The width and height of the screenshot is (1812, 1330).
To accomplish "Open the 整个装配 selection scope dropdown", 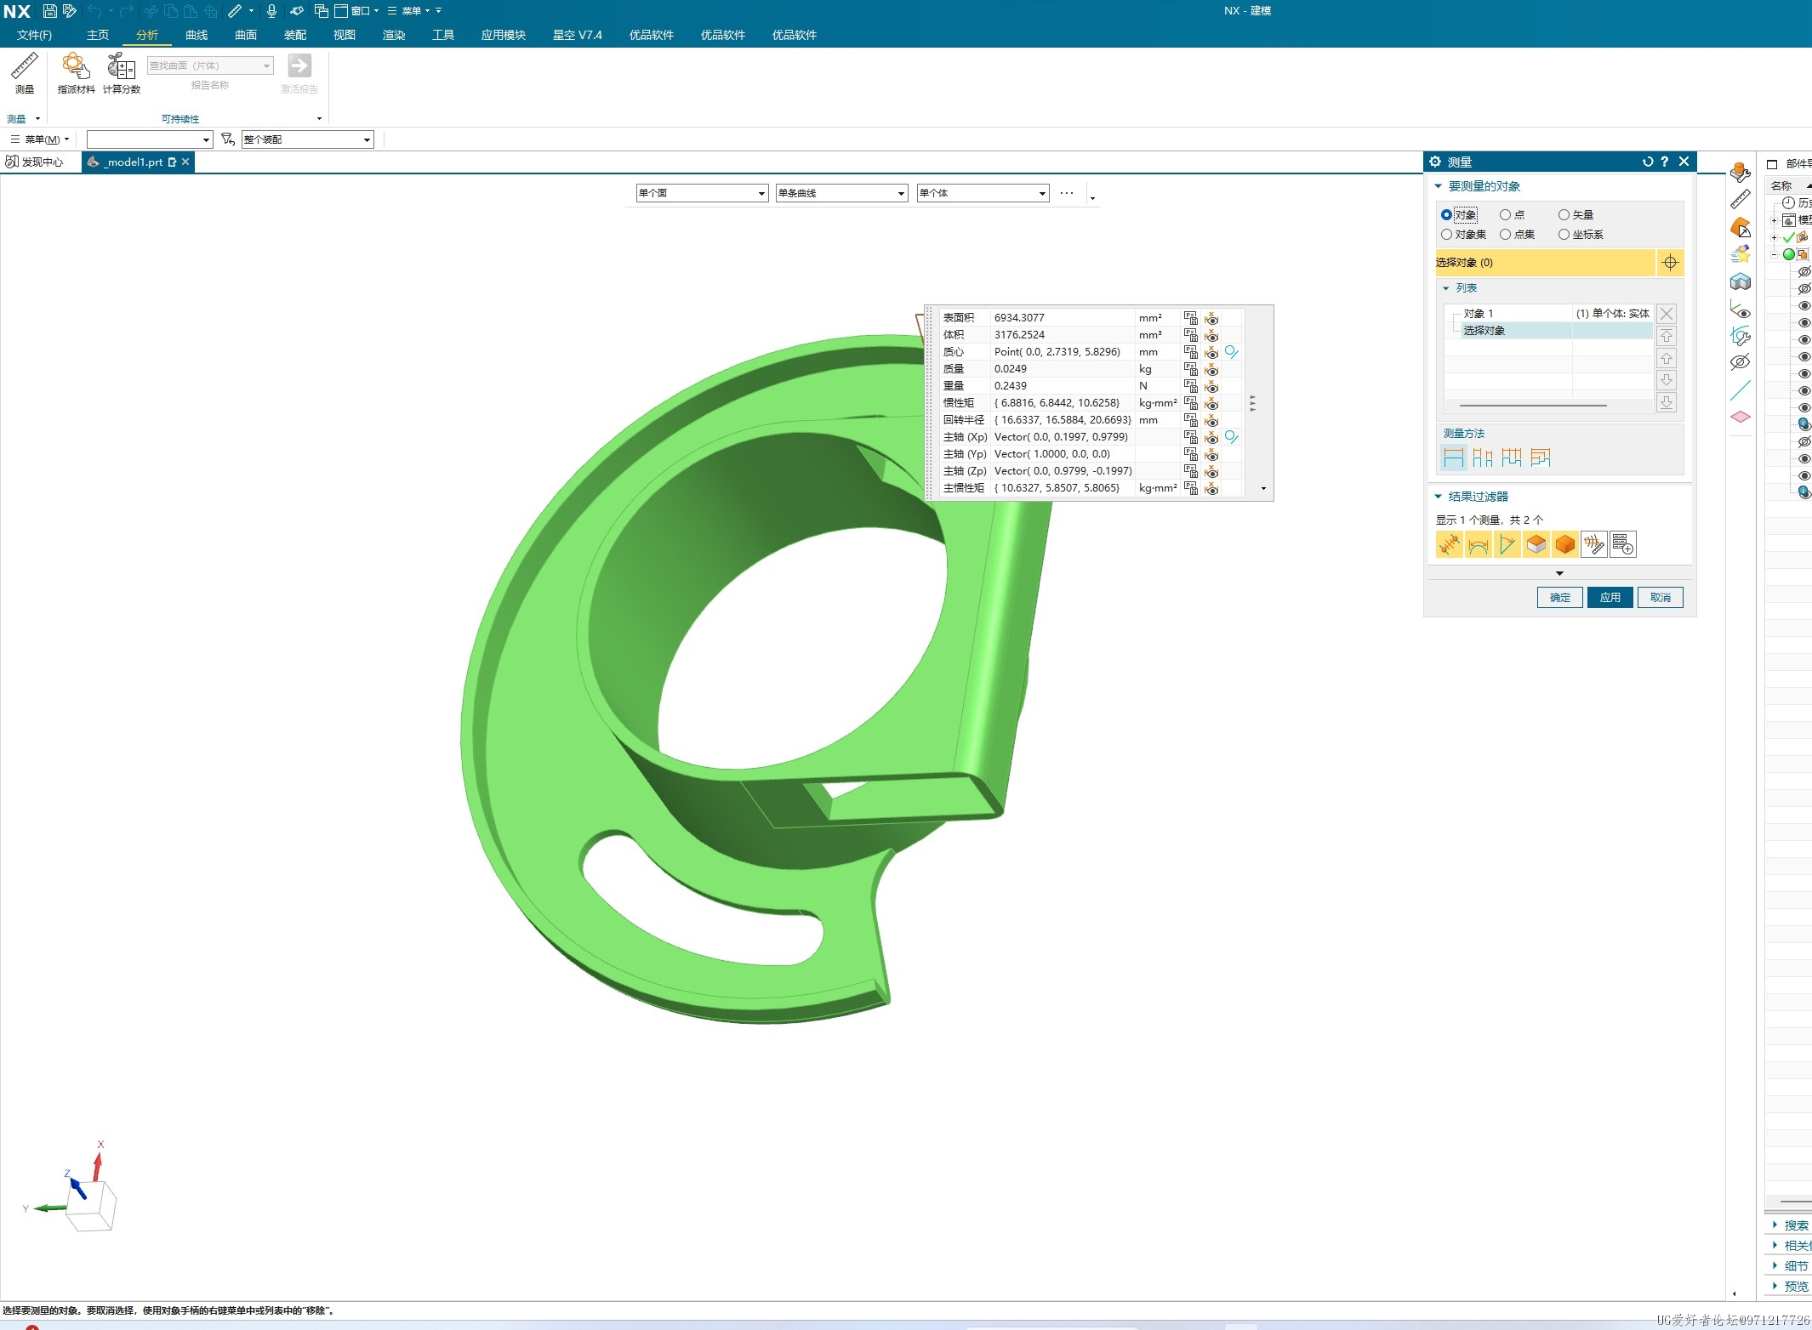I will point(308,139).
